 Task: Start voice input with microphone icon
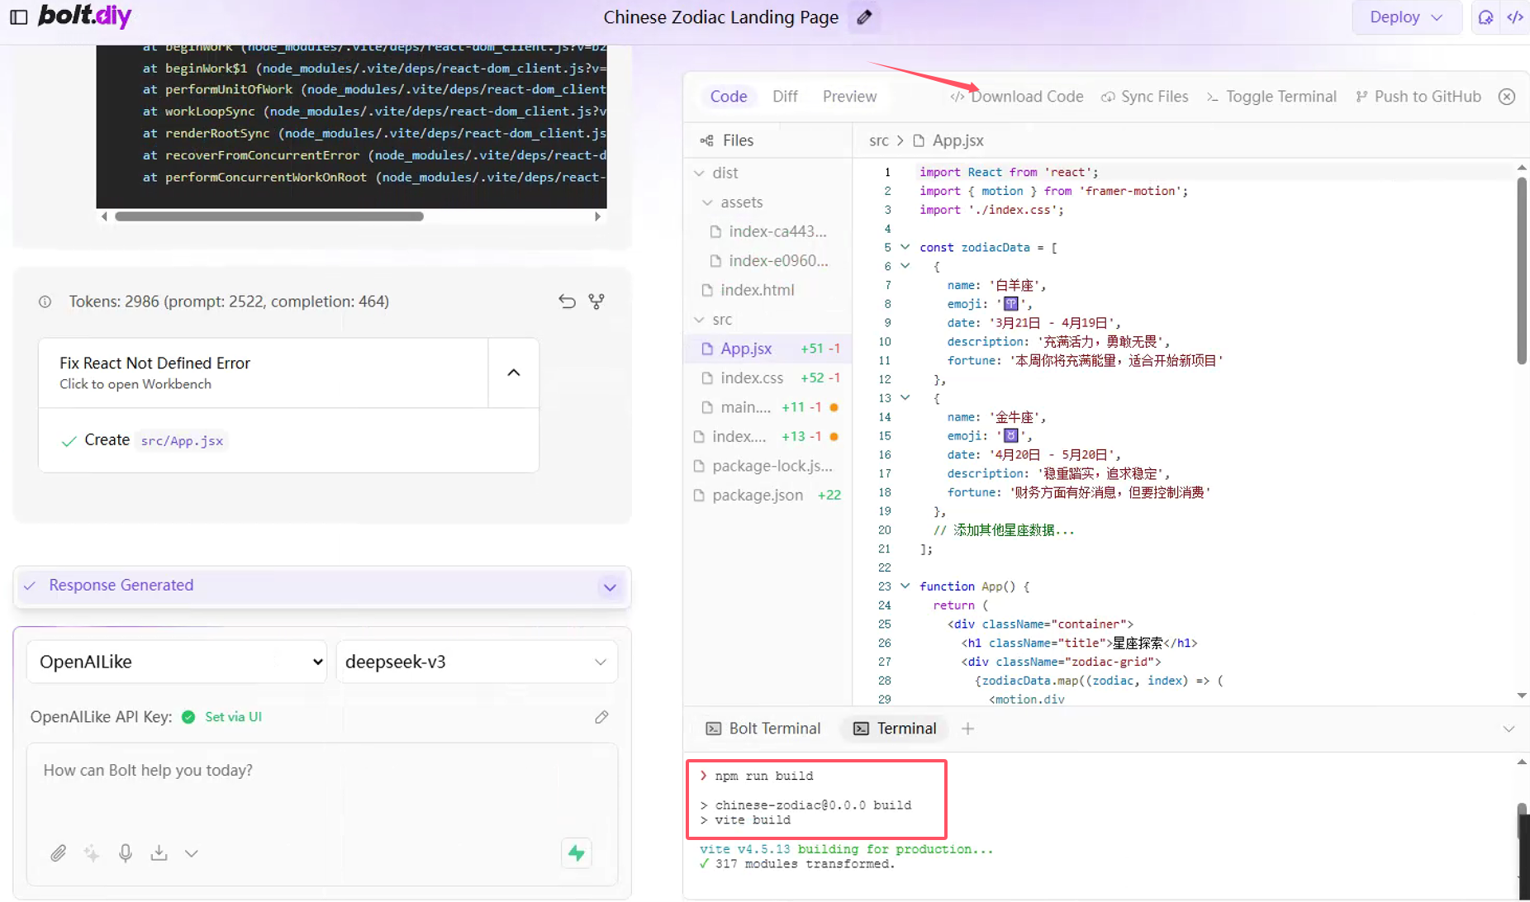point(126,853)
